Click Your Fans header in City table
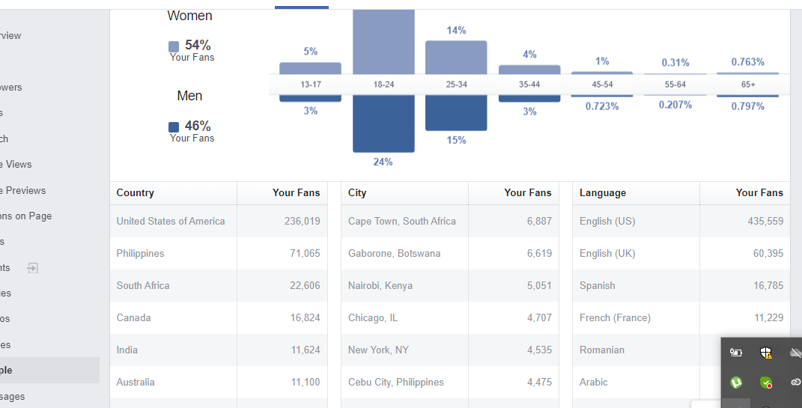 (528, 192)
